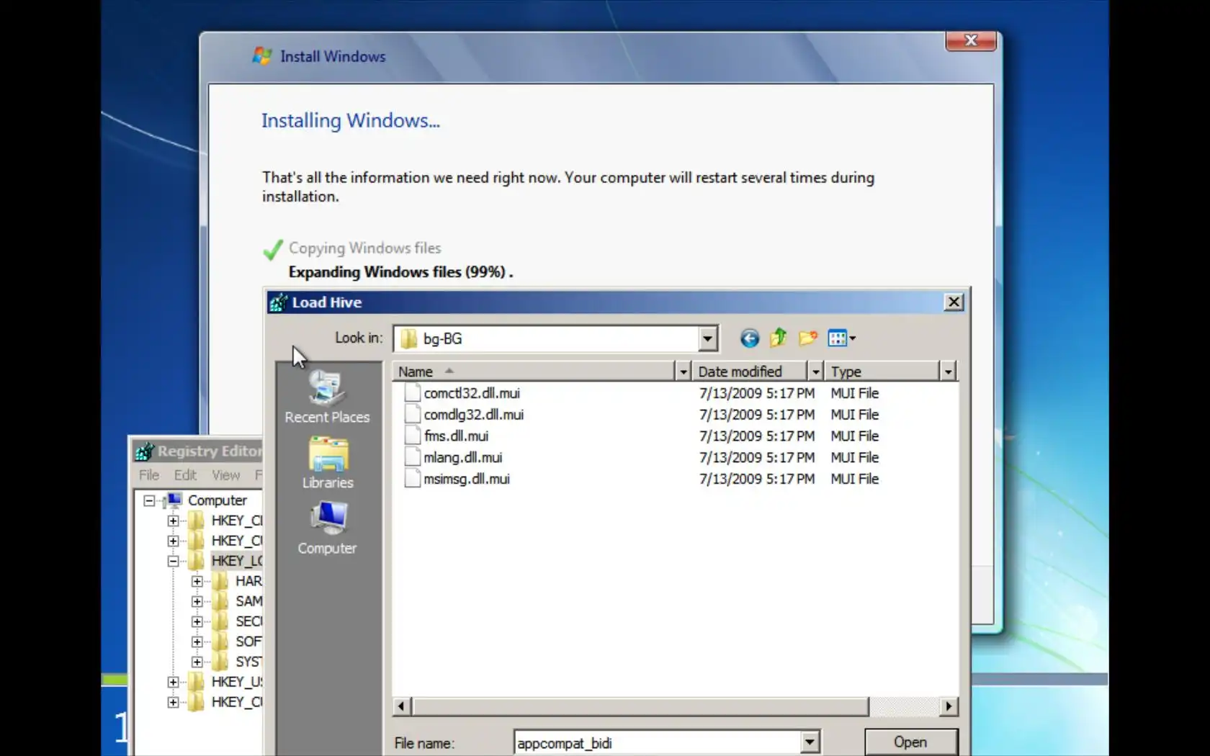
Task: Click the HAR folder icon in registry tree
Action: (220, 581)
